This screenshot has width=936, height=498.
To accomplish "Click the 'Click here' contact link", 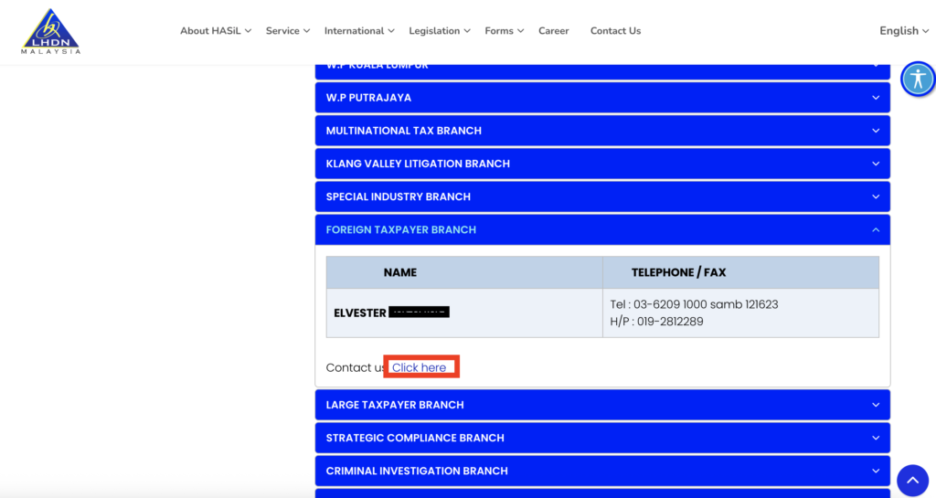I will tap(420, 367).
